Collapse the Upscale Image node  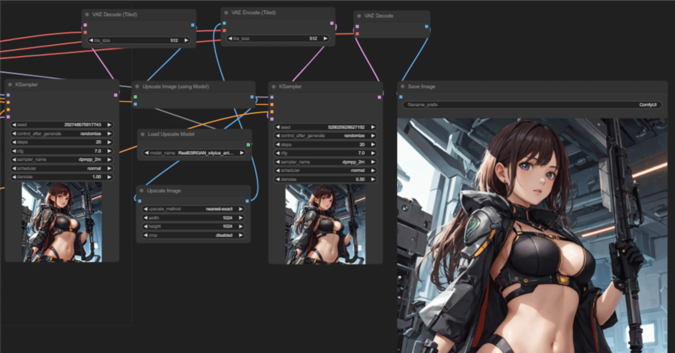click(141, 190)
